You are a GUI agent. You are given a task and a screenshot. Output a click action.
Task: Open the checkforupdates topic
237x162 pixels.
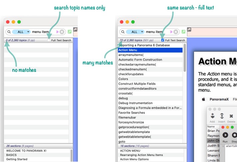[x=150, y=74]
